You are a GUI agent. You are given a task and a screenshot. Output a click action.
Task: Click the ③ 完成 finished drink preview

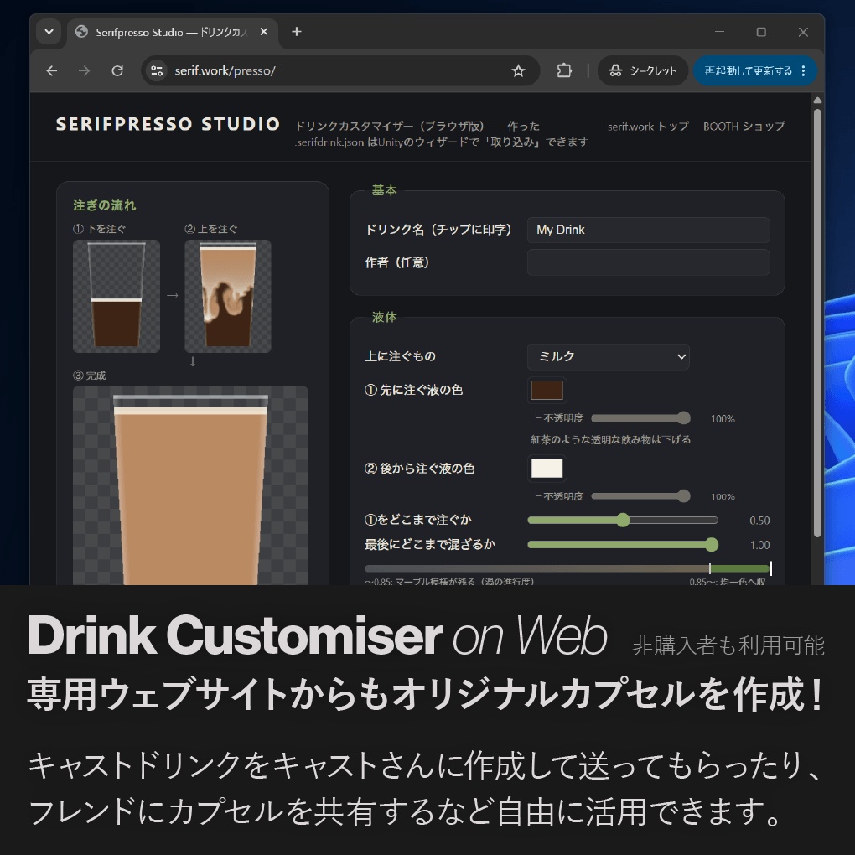190,485
